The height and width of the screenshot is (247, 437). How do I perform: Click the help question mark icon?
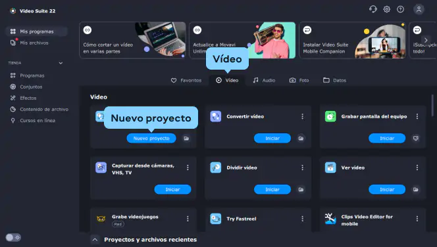click(401, 9)
